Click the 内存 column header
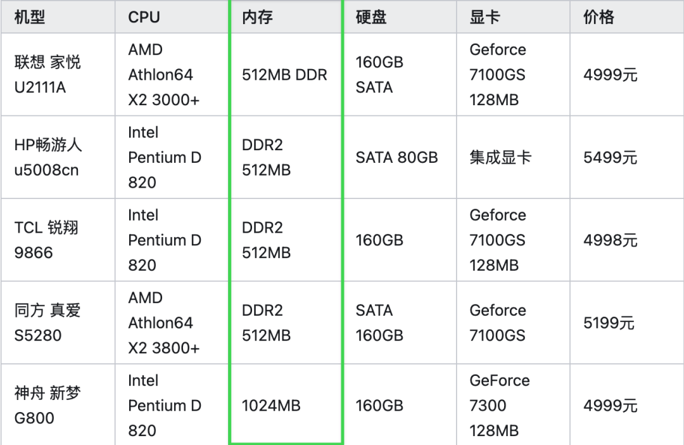This screenshot has width=684, height=445. click(257, 17)
